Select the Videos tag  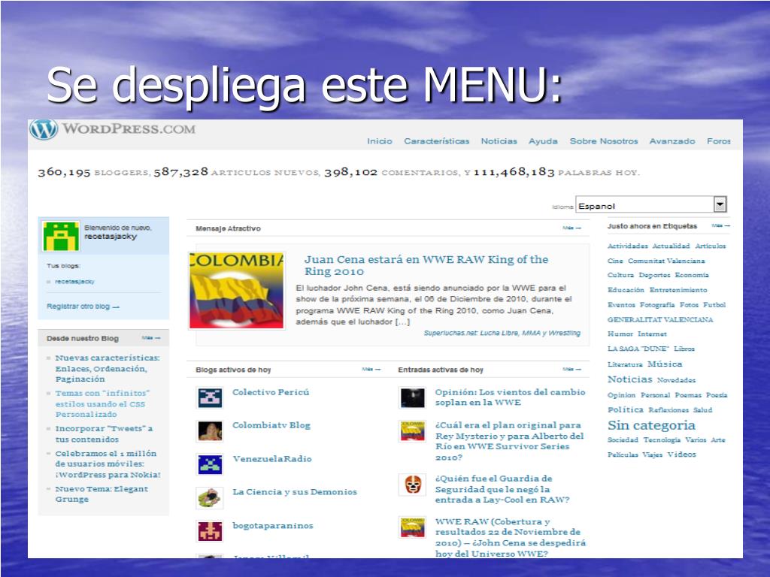[x=681, y=455]
